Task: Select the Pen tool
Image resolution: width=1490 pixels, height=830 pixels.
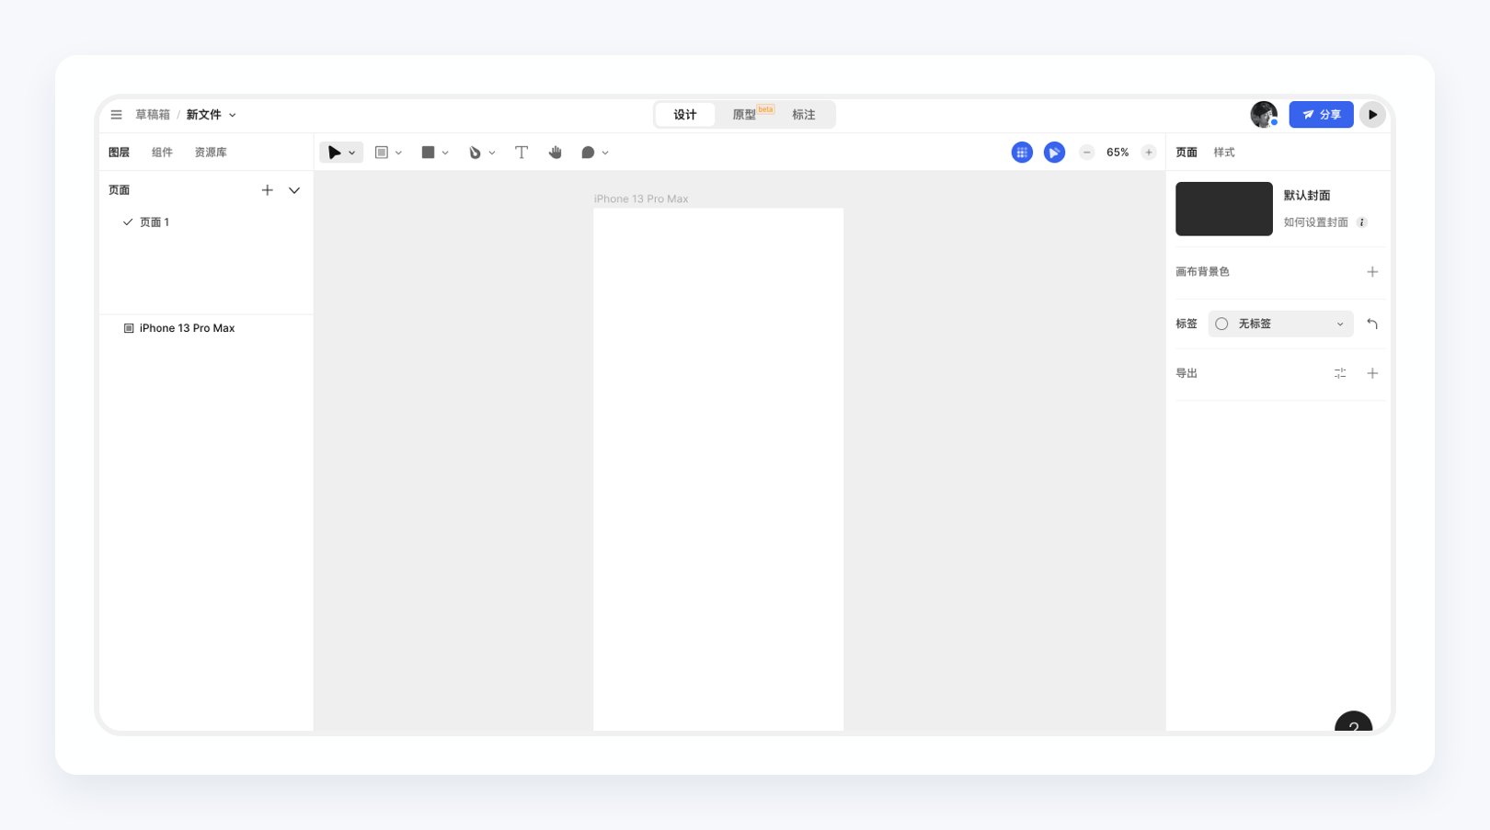Action: click(x=475, y=153)
